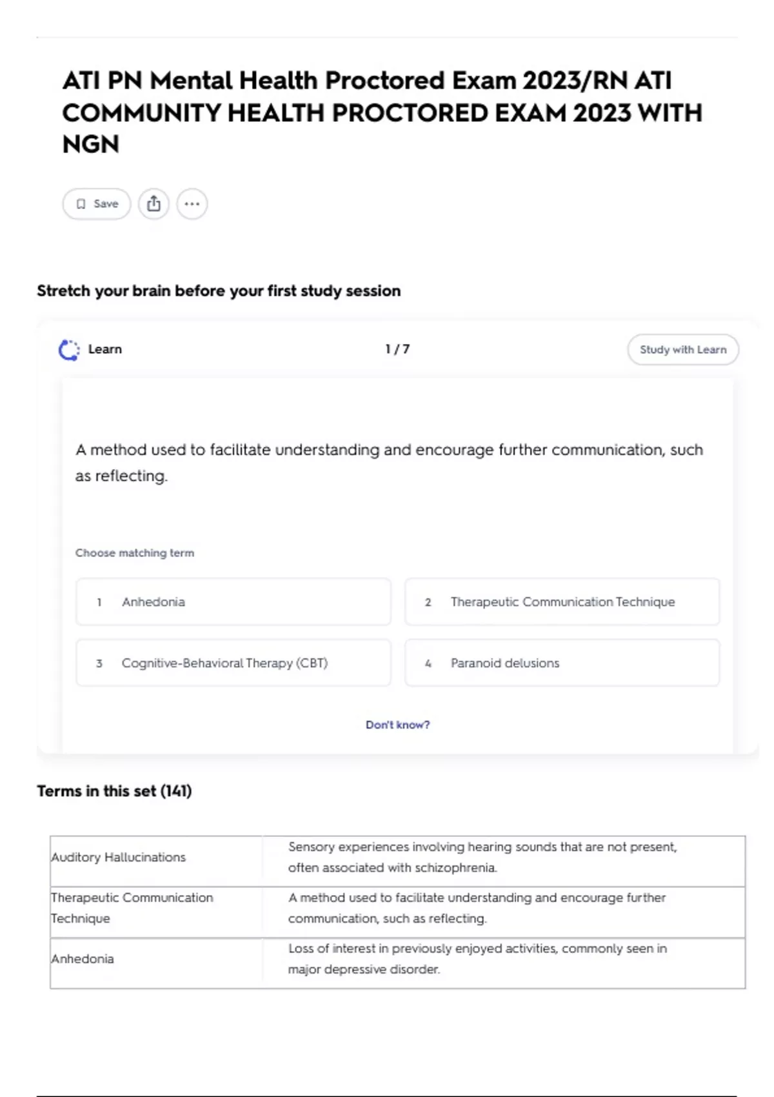Click Therapeutic Communication Technique term in table
The width and height of the screenshot is (774, 1097).
coord(132,908)
